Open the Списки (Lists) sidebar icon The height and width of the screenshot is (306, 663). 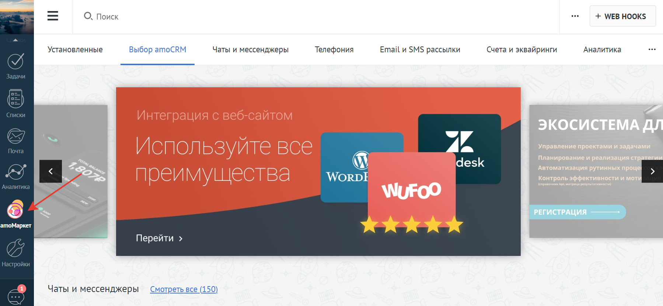(x=15, y=103)
